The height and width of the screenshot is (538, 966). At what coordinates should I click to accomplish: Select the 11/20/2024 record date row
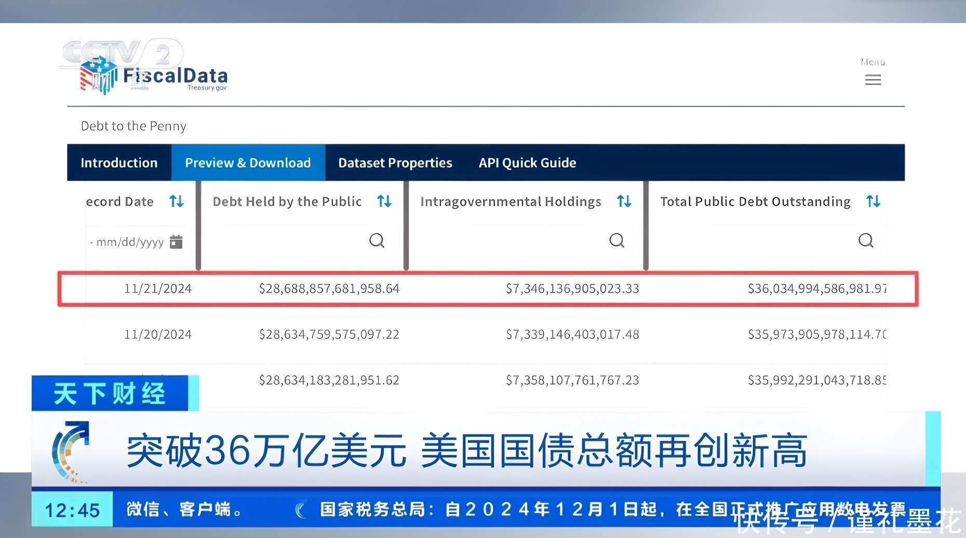158,334
